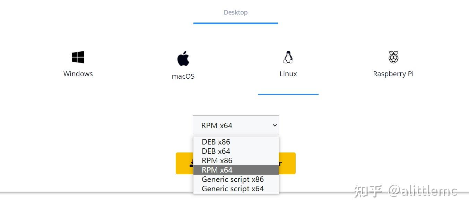Click the macOS label text
The height and width of the screenshot is (210, 469).
183,76
